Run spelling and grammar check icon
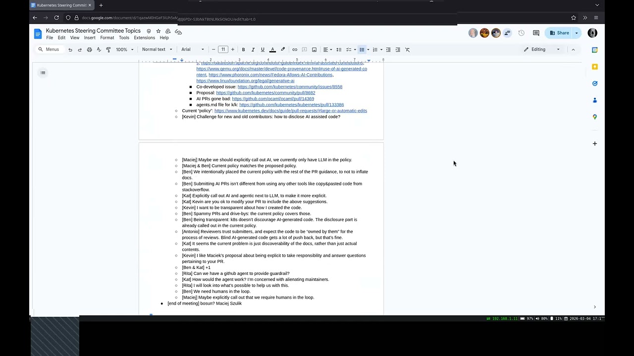This screenshot has width=634, height=356. pyautogui.click(x=99, y=49)
